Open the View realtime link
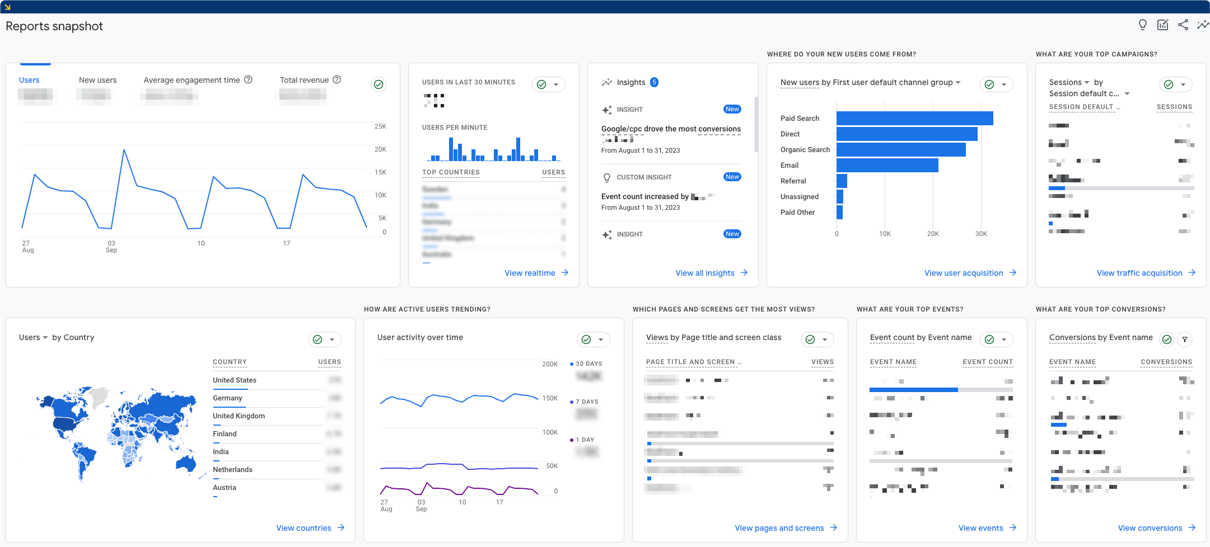The image size is (1210, 547). (530, 273)
